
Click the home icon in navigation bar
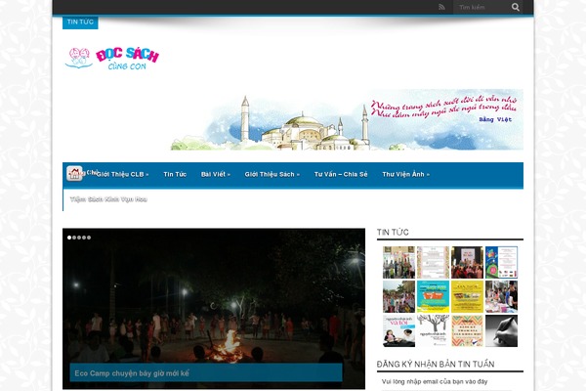(74, 174)
